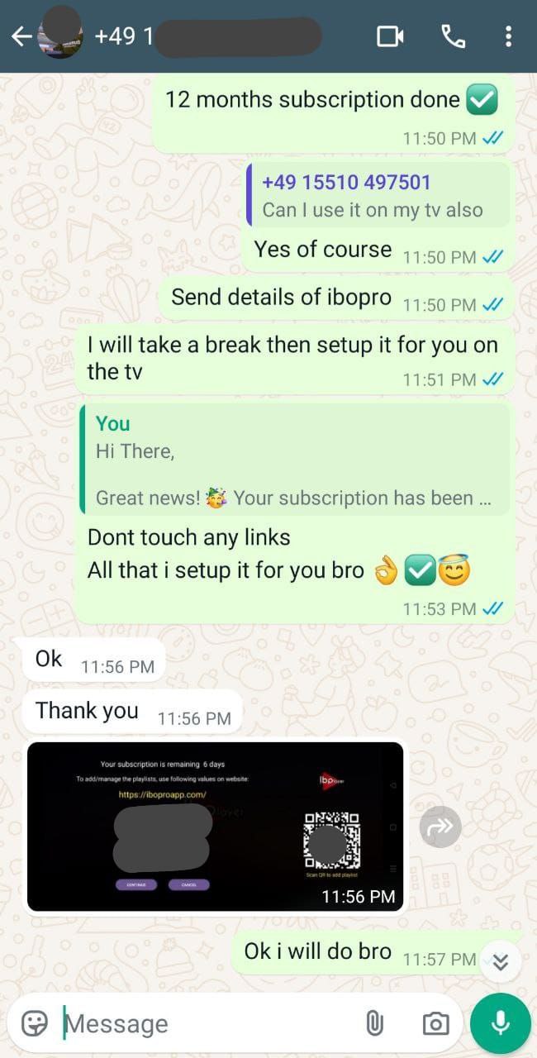Tap the '12 months subscription done' message
This screenshot has width=537, height=1058.
tap(334, 113)
